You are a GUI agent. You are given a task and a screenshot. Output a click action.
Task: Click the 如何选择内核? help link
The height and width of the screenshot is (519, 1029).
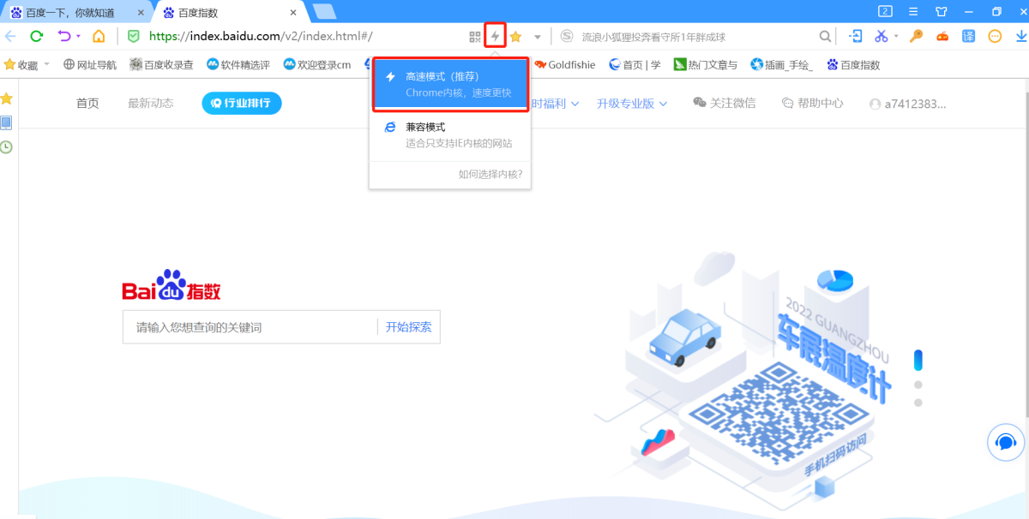point(490,174)
